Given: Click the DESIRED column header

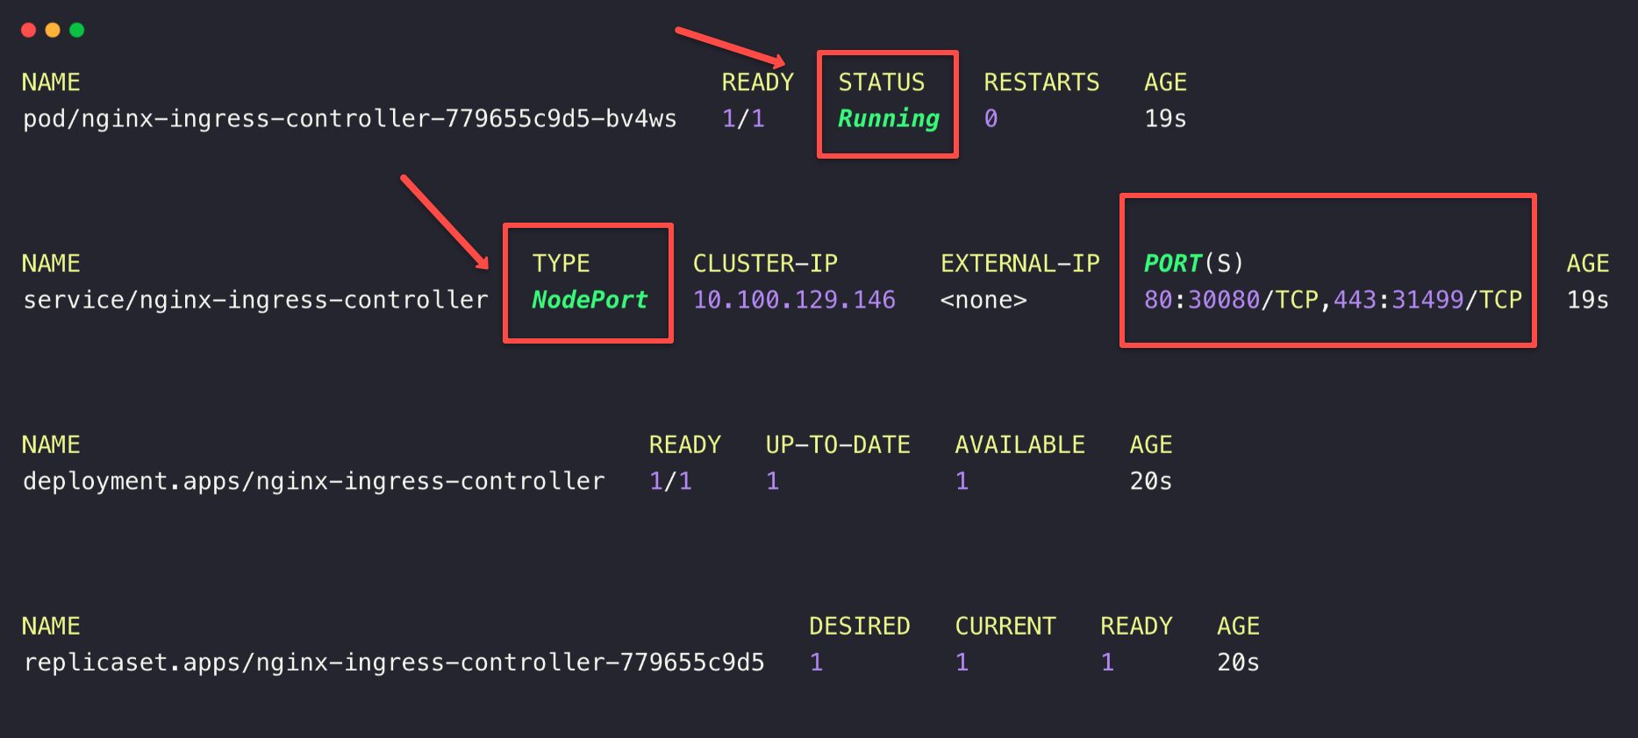Looking at the screenshot, I should point(859,627).
